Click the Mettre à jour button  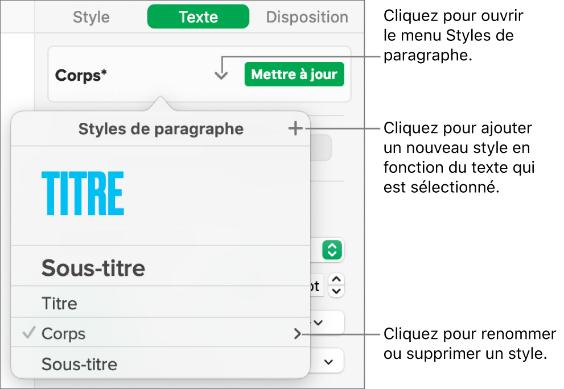[x=294, y=75]
